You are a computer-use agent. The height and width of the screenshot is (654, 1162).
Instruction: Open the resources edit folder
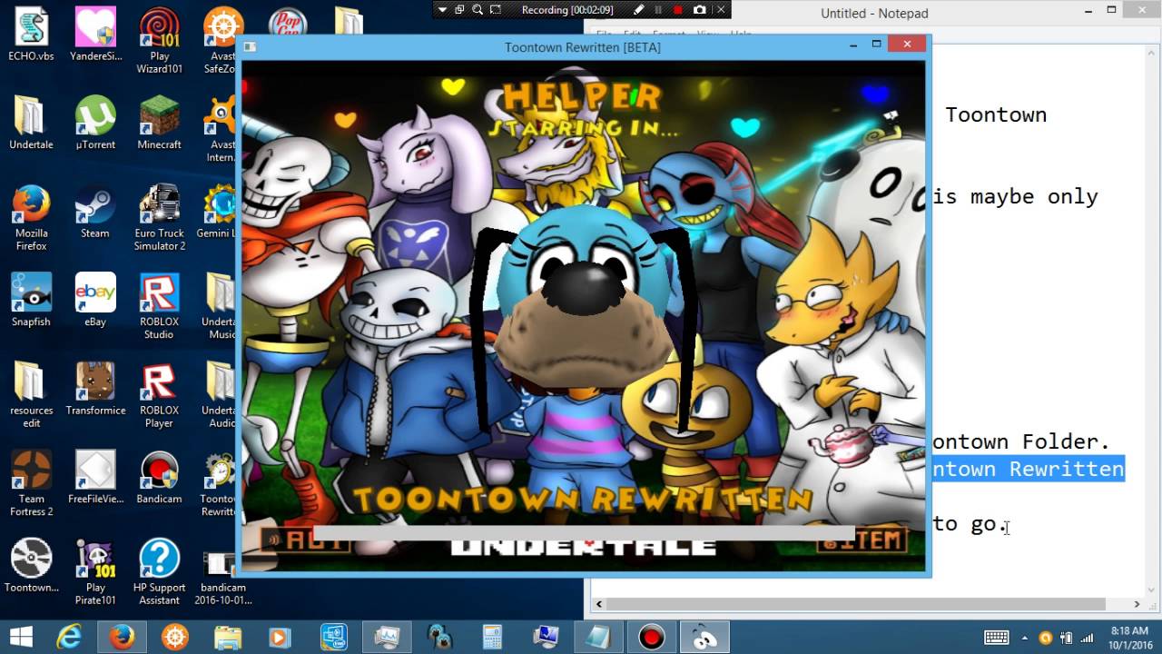(31, 395)
